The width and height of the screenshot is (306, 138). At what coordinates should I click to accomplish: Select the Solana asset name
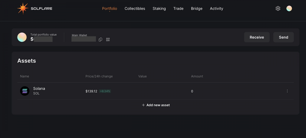(x=39, y=89)
